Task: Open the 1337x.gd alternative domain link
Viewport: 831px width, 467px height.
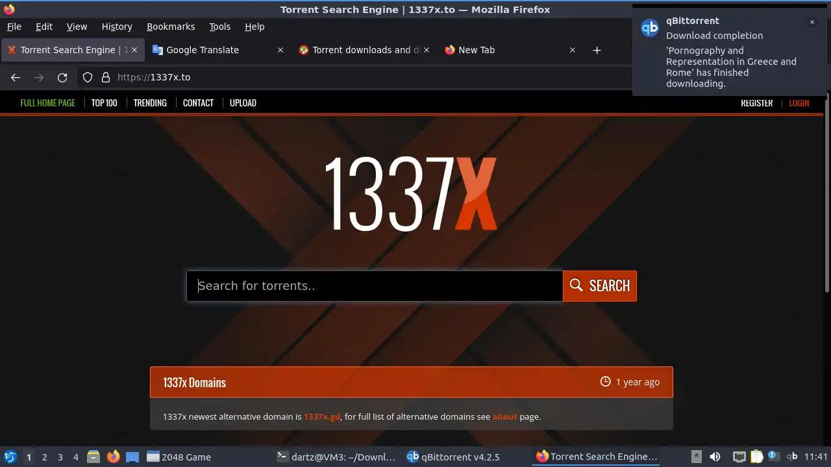Action: pos(322,417)
